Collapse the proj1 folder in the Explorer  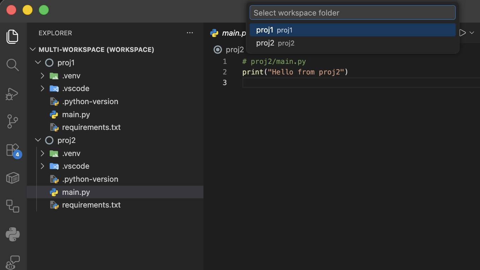[x=38, y=62]
